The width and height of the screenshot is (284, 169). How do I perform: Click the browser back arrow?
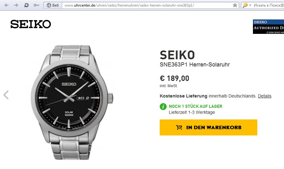(6, 5)
